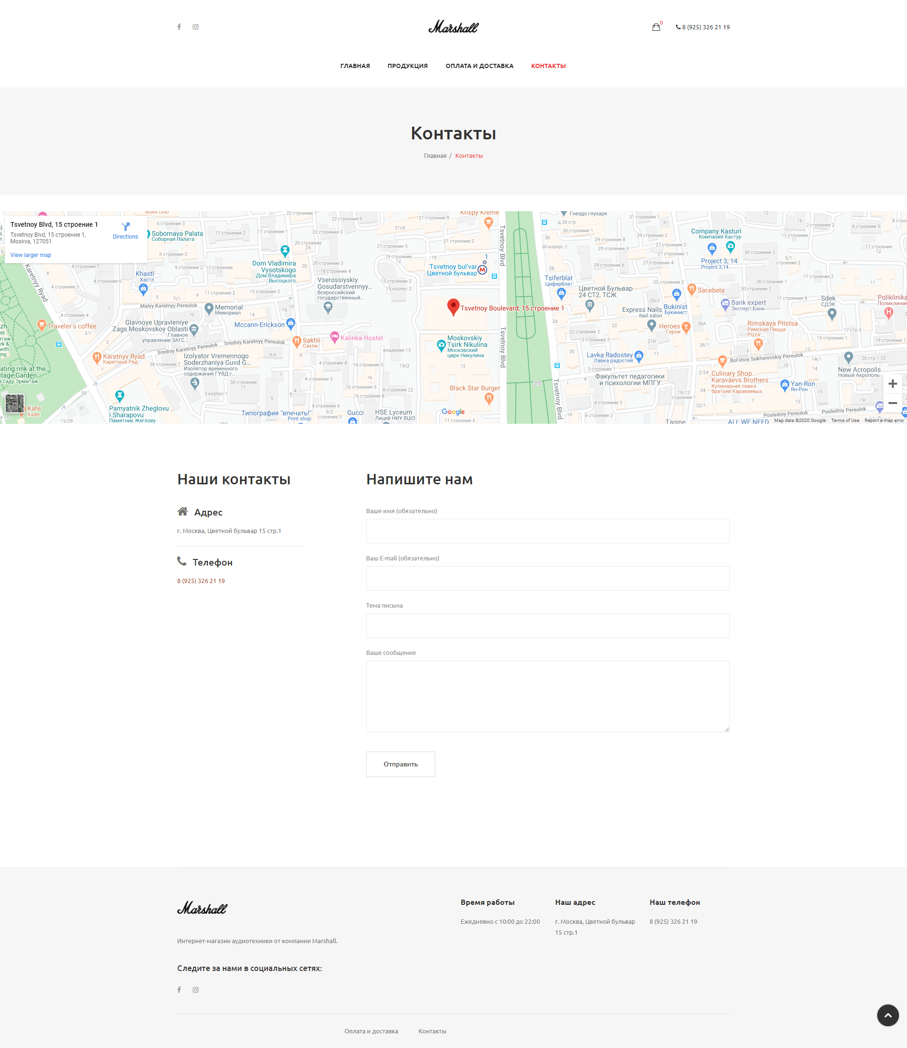
Task: Click the scroll-to-top arrow button
Action: (x=888, y=1015)
